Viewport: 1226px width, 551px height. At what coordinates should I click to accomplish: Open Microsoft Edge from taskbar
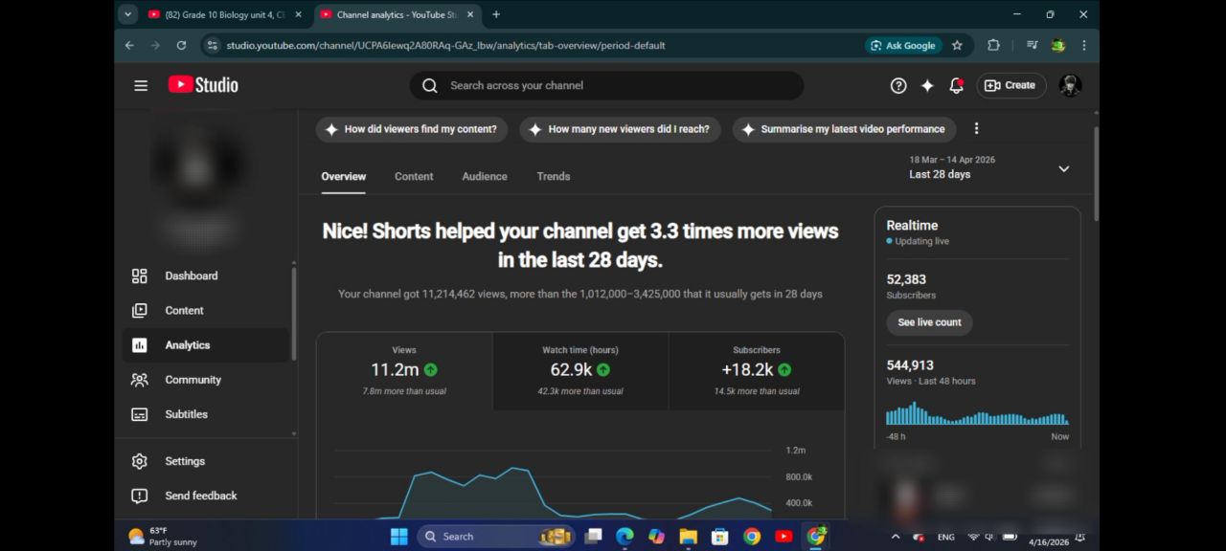coord(624,537)
